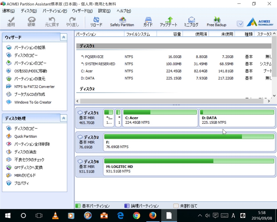Screen dimensions: 277x222
Task: Open the 通常(G) menu
Action: point(8,11)
